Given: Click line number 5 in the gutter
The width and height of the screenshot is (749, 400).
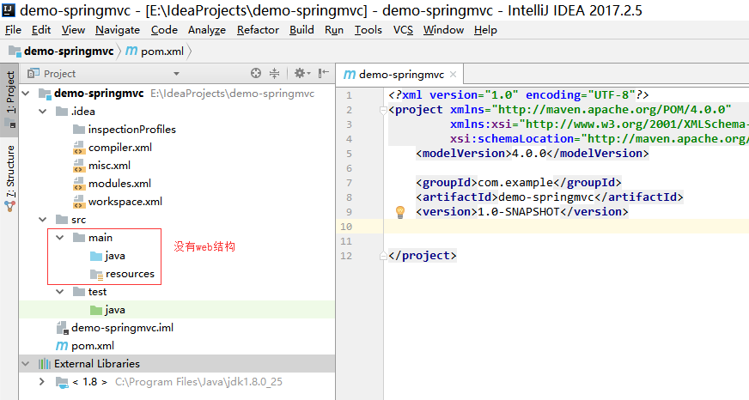Looking at the screenshot, I should (x=349, y=154).
